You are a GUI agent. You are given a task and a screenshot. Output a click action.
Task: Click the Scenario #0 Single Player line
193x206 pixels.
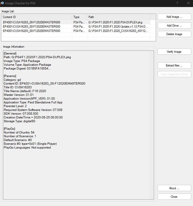30,144
